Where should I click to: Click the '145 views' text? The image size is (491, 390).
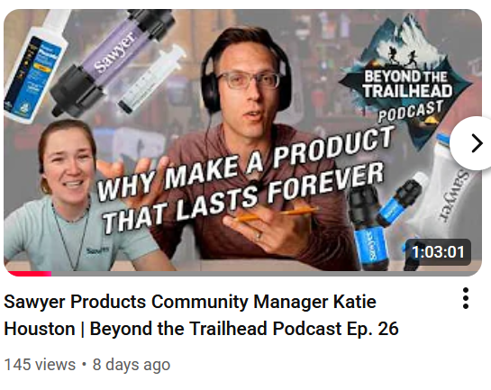pos(40,365)
